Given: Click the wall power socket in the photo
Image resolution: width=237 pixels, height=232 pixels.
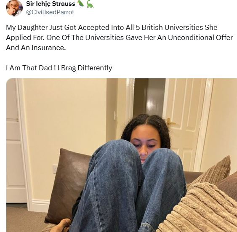Looking at the screenshot, I should click(55, 169).
